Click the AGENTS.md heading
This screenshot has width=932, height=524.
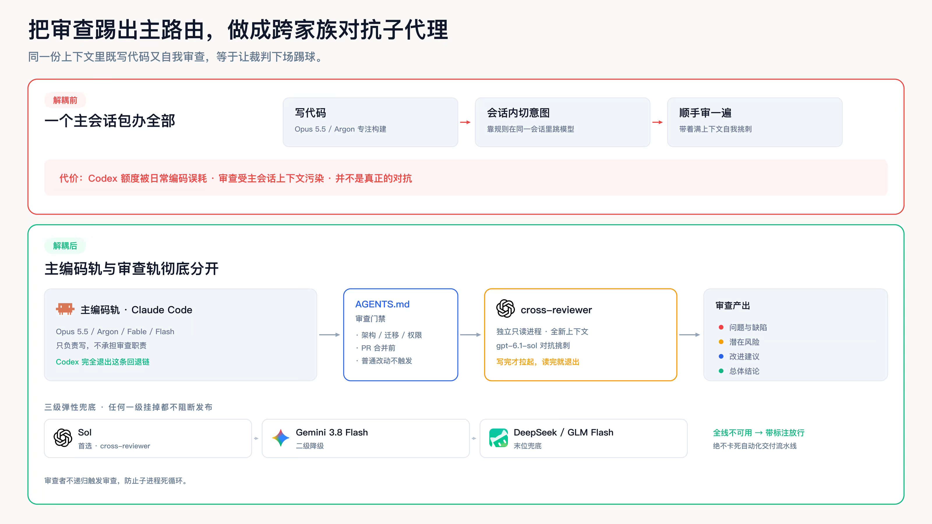click(x=382, y=304)
